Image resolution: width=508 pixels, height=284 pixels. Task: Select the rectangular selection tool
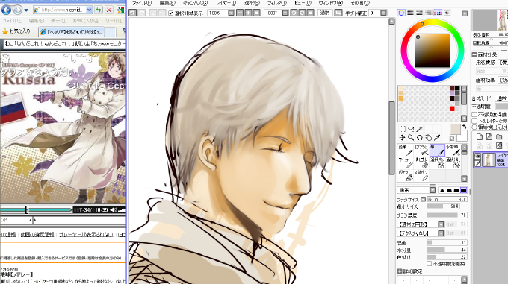pos(403,129)
